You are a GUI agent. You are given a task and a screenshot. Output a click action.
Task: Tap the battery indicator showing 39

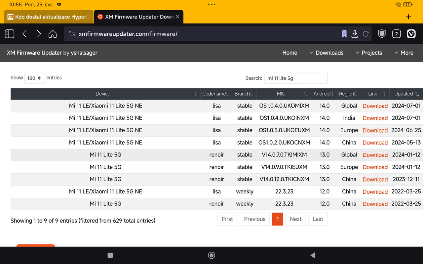[408, 5]
